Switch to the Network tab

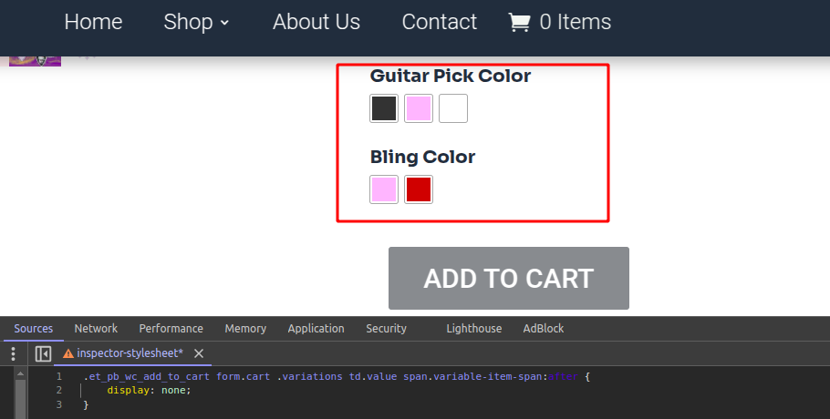click(96, 328)
